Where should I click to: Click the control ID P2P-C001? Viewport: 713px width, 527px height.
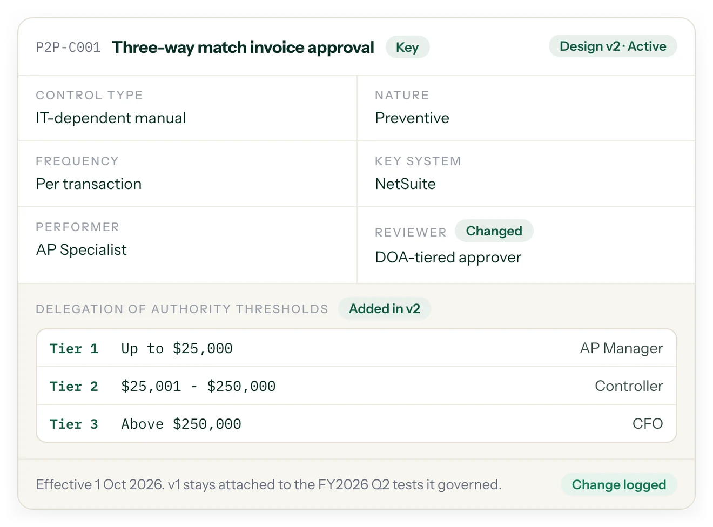pyautogui.click(x=68, y=48)
